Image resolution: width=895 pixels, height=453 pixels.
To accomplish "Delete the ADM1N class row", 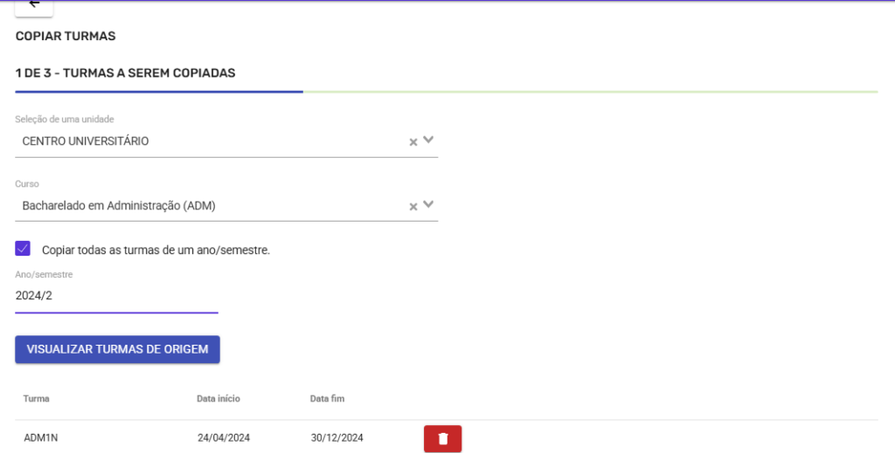I will click(x=442, y=438).
